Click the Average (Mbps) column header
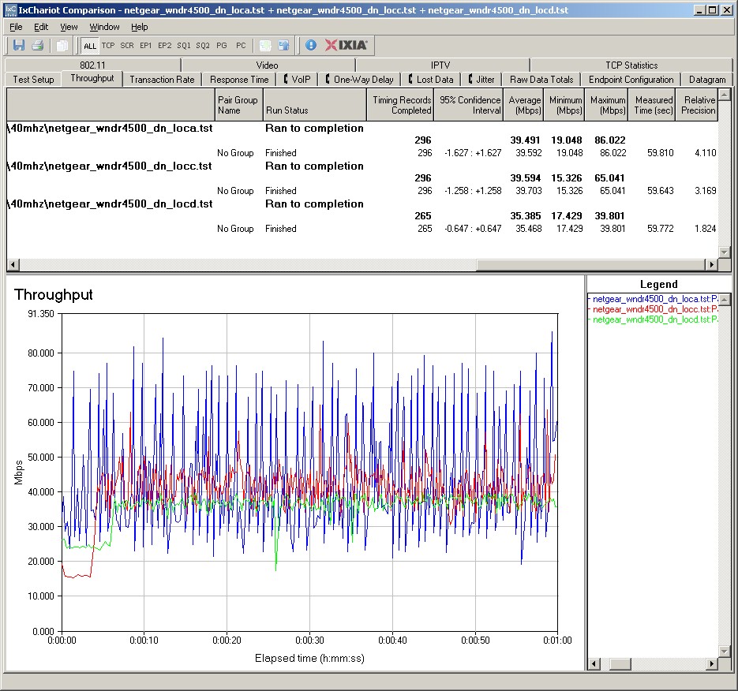Viewport: 738px width, 691px height. (x=523, y=105)
